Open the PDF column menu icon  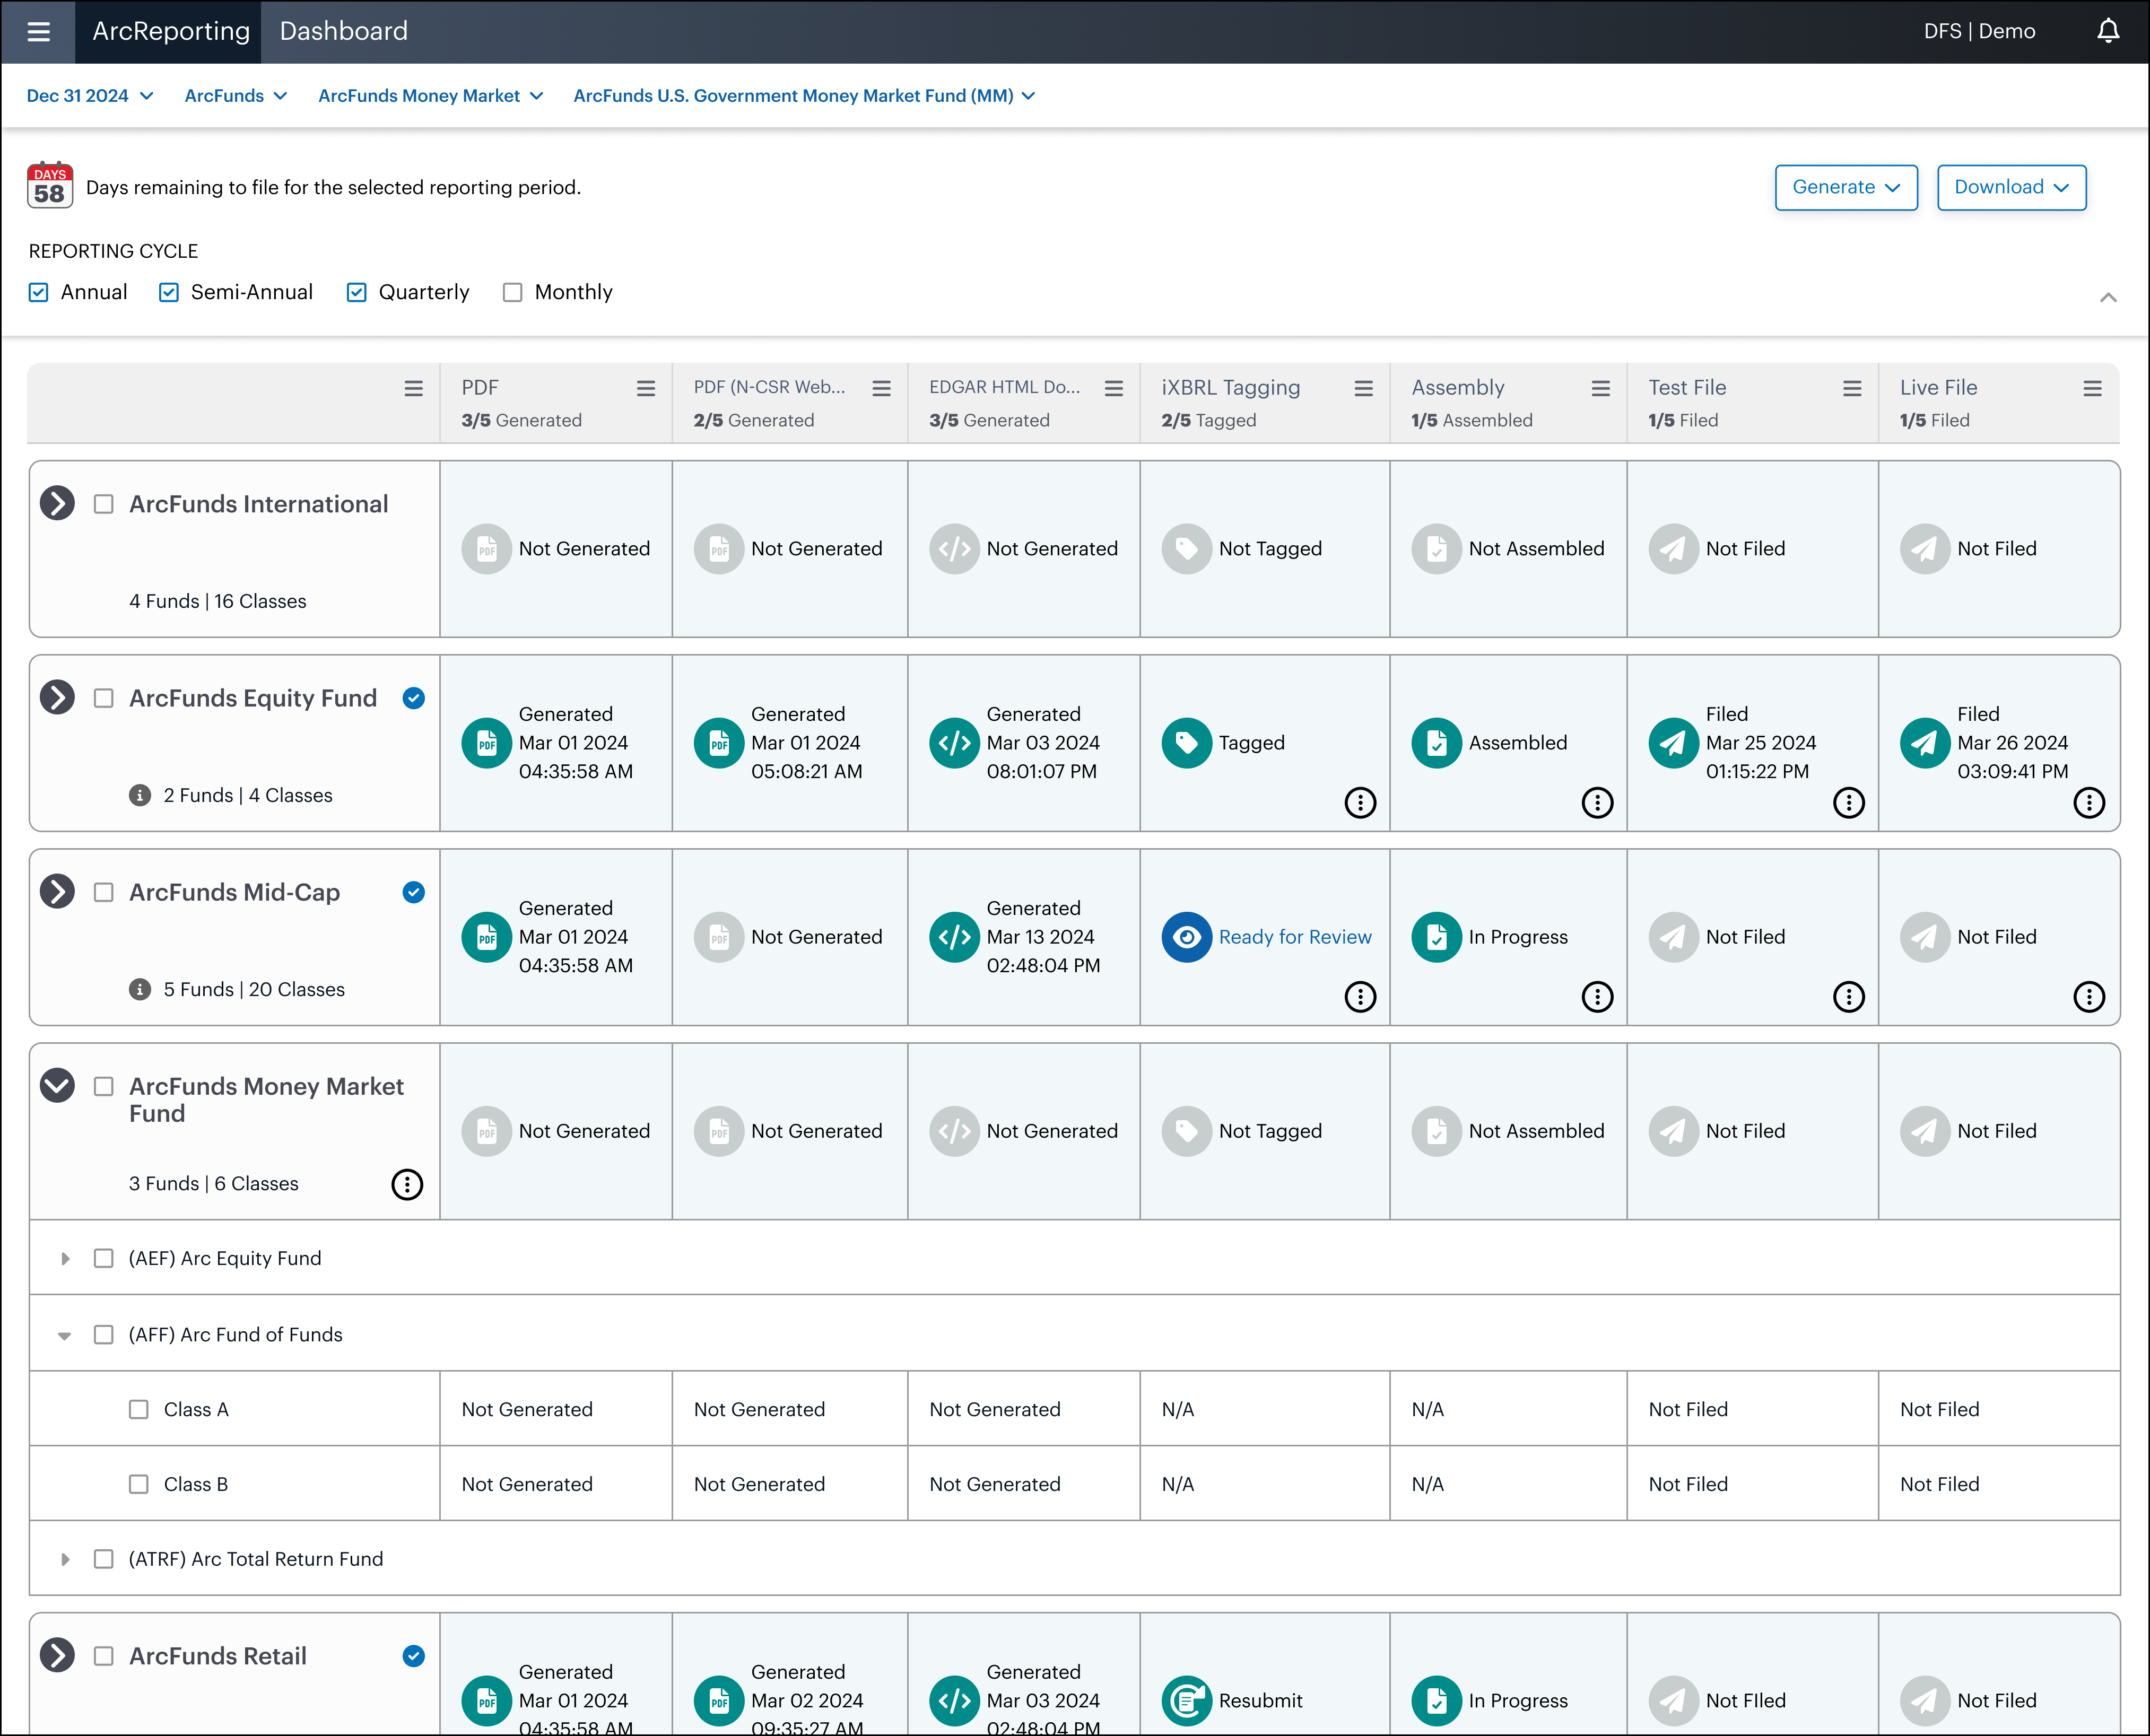pos(646,389)
